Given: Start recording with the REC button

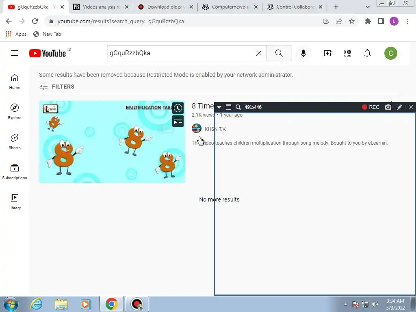Looking at the screenshot, I should click(370, 107).
